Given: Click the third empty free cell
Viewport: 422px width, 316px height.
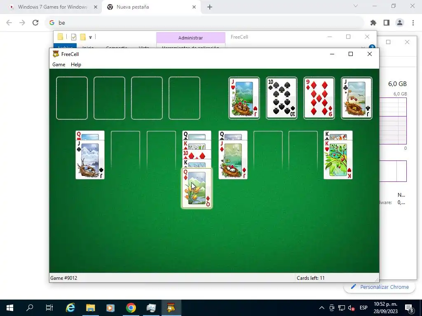Looking at the screenshot, I should click(147, 98).
